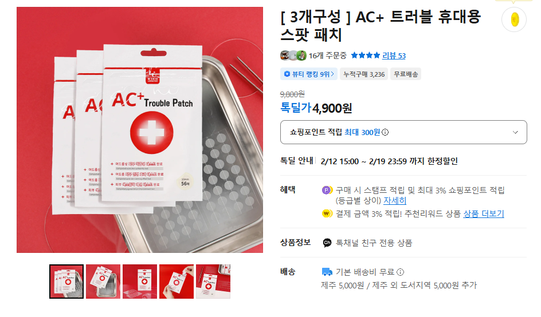This screenshot has height=317, width=541.
Task: Open the 리뷰 53 reviews link
Action: point(394,56)
